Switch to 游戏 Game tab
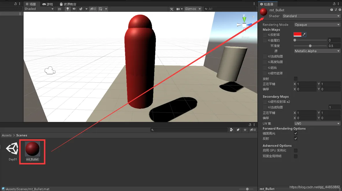 pyautogui.click(x=48, y=4)
